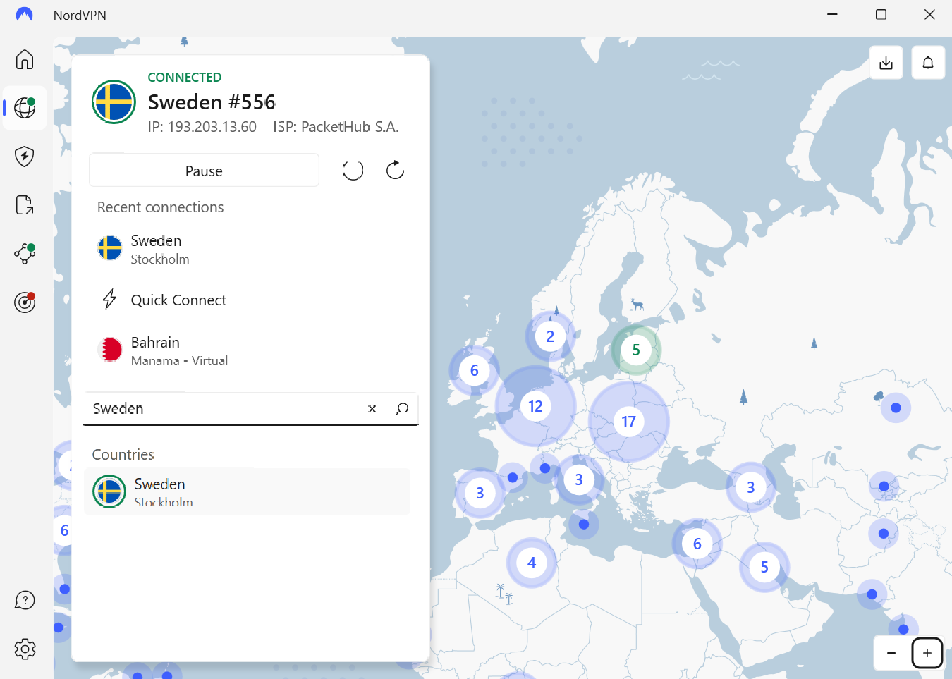Select Sweden under Countries results
The image size is (952, 679).
247,491
